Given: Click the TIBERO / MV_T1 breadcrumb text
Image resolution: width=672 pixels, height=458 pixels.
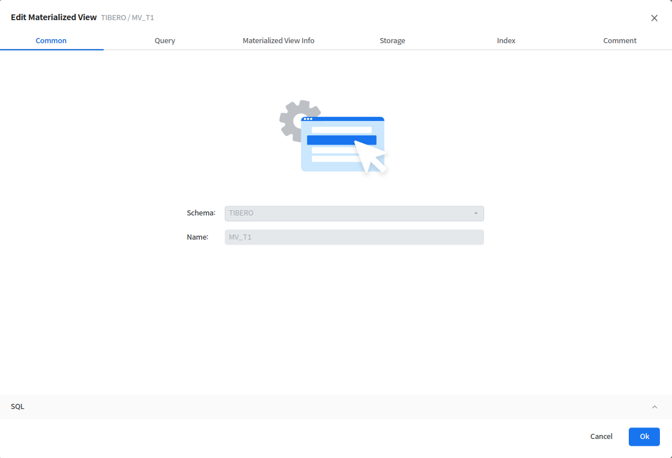Looking at the screenshot, I should click(127, 18).
